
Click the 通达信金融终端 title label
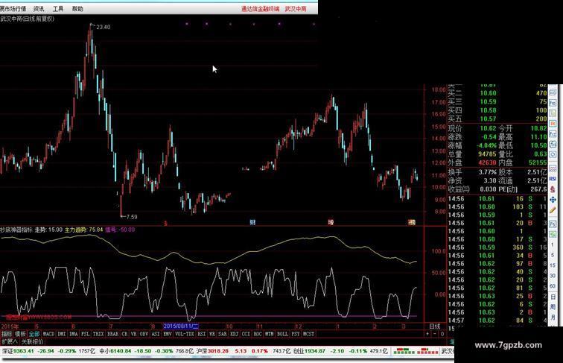(261, 9)
